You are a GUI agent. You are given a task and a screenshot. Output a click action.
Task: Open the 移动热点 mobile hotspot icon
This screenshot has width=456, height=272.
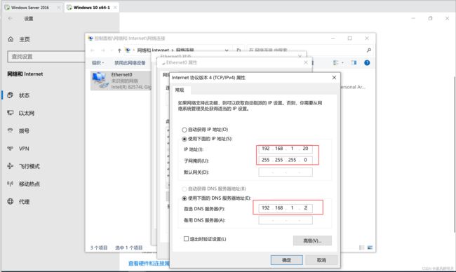(11, 184)
